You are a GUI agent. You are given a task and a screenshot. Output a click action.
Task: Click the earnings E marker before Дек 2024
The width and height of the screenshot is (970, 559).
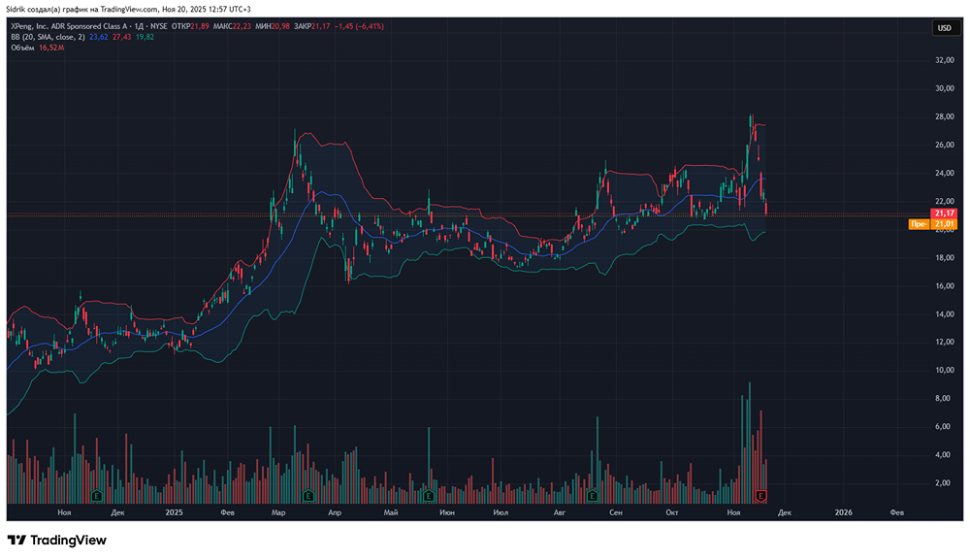coord(96,496)
